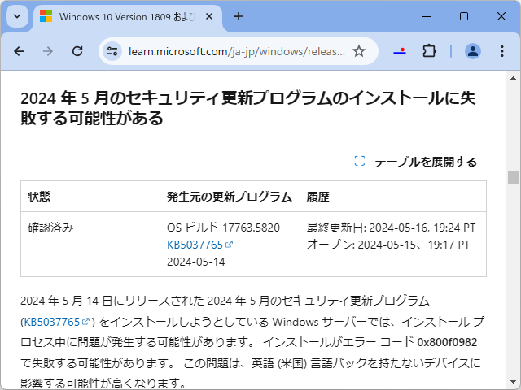Click the page heading about 2024 年 5 月

coord(247,108)
